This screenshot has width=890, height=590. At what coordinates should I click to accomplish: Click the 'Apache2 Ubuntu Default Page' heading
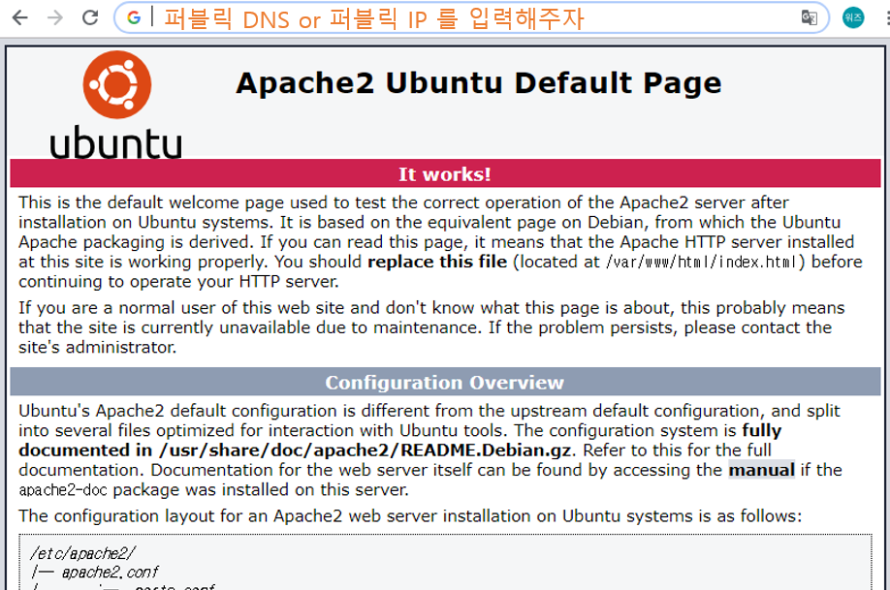click(x=479, y=82)
